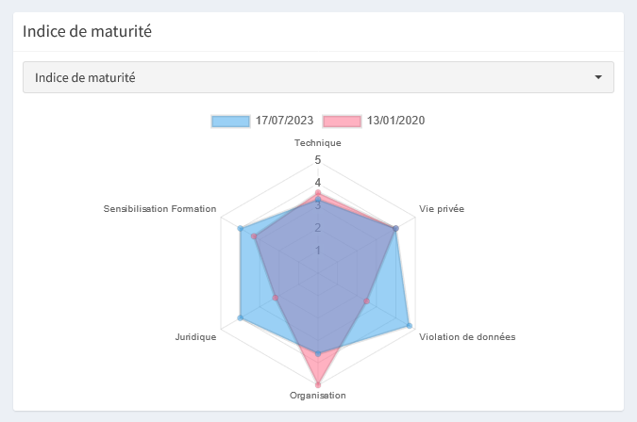Click the pink Sensibilisation Formation data point

pyautogui.click(x=255, y=236)
